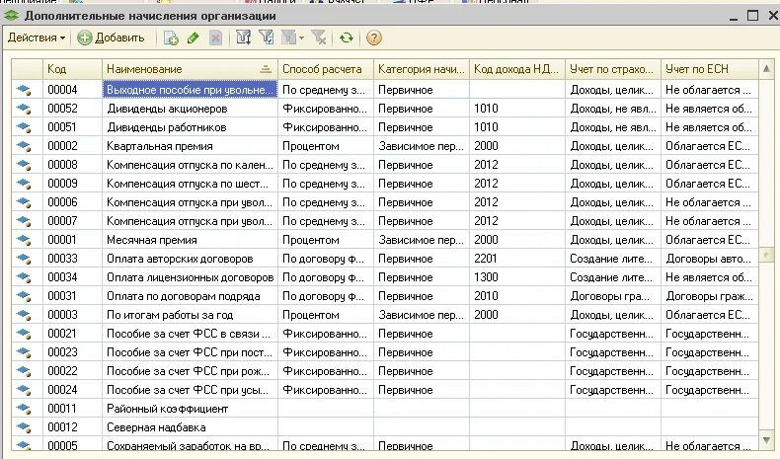
Task: Click the row icon for code 00012
Action: click(x=24, y=427)
